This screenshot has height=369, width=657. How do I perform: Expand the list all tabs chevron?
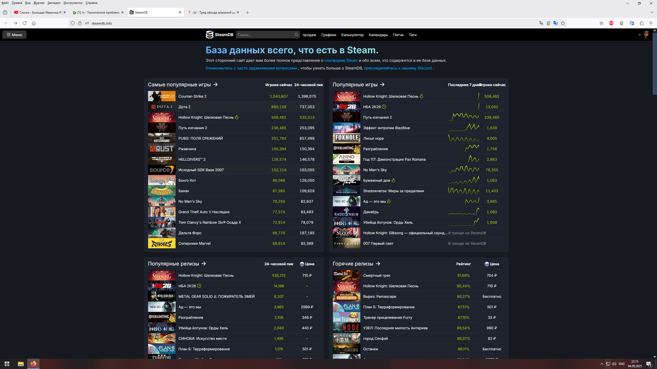tap(652, 12)
